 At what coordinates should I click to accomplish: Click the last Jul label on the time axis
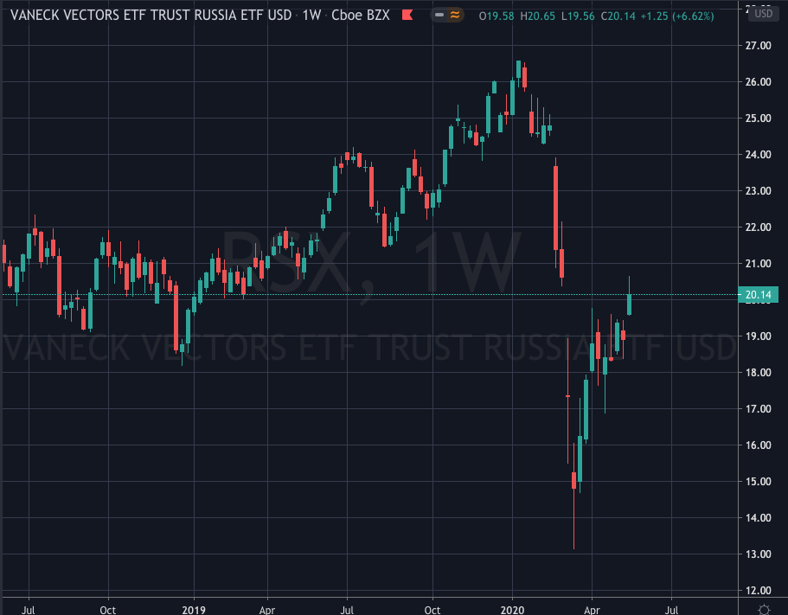pos(671,610)
